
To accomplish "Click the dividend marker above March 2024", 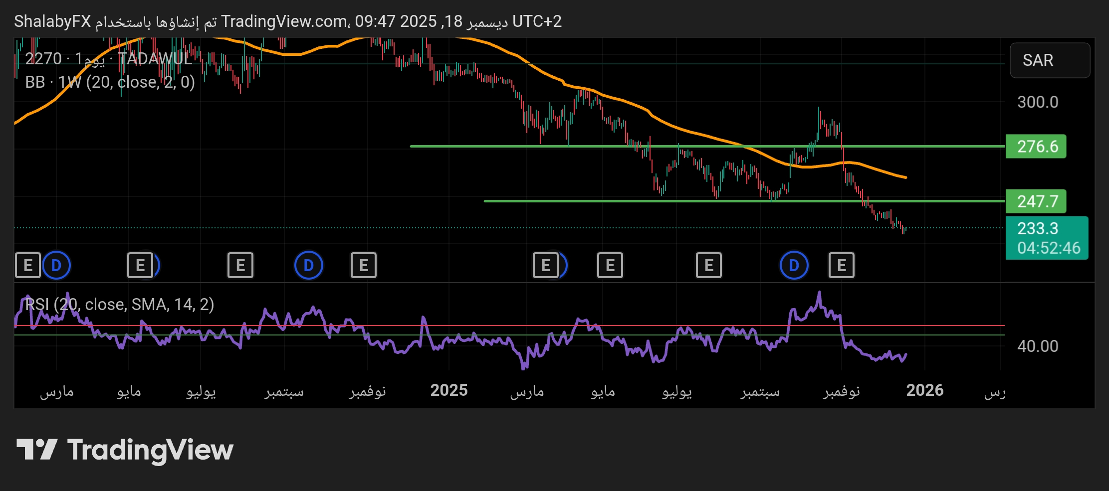I will (56, 265).
